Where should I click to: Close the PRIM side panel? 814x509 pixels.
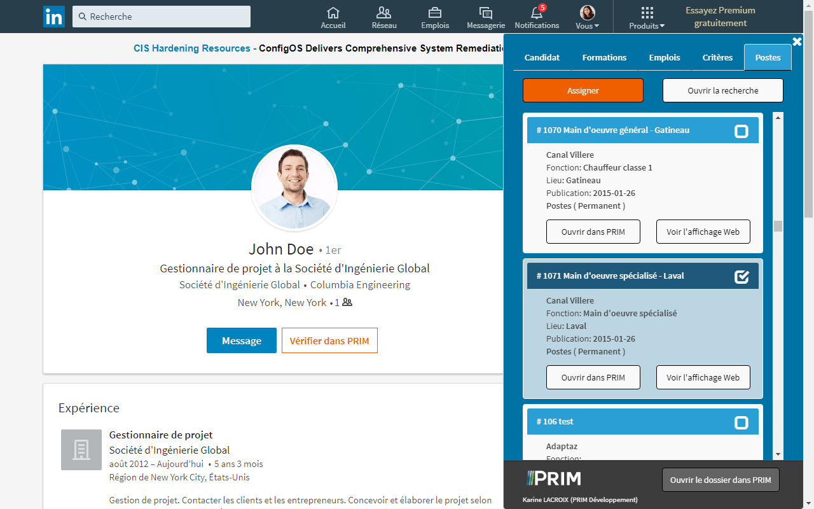(x=797, y=42)
